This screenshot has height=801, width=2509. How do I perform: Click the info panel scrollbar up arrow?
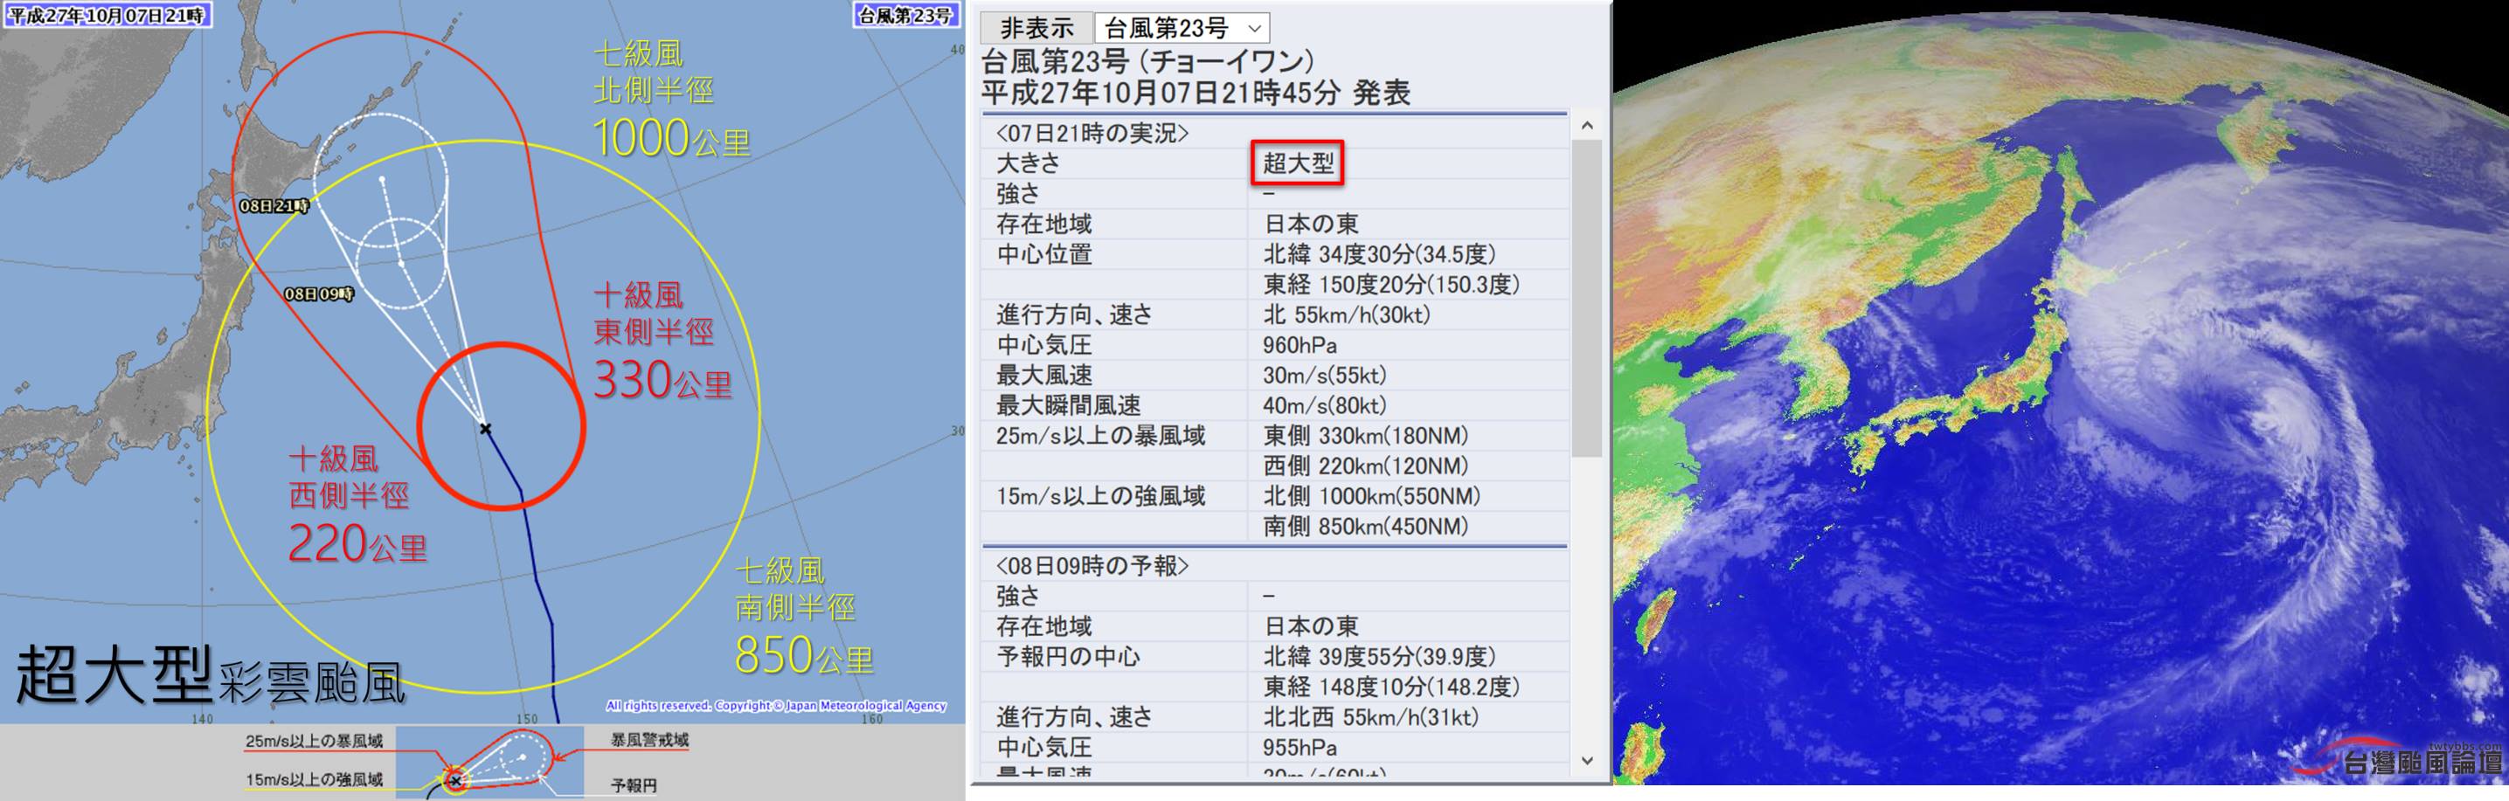coord(1587,126)
